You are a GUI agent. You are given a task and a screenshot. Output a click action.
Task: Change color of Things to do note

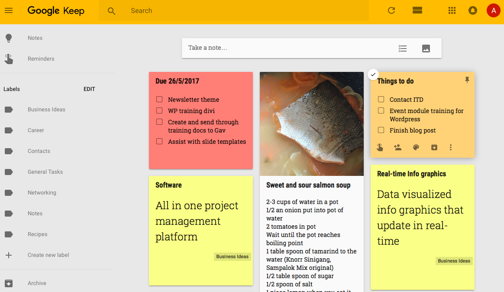point(416,147)
